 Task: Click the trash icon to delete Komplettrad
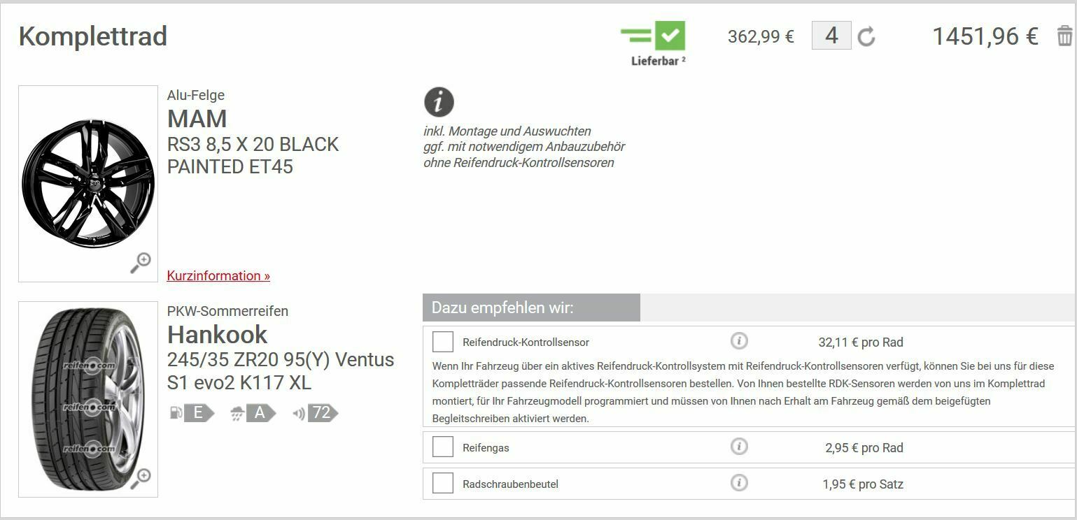pos(1064,36)
